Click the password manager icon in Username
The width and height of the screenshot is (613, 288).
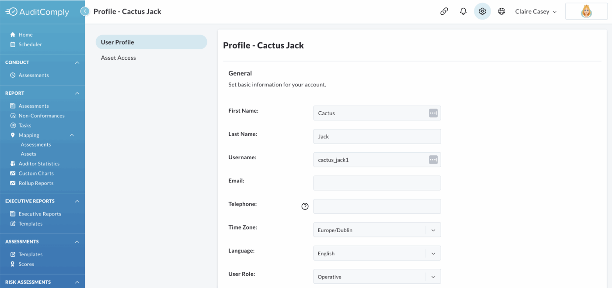tap(433, 160)
